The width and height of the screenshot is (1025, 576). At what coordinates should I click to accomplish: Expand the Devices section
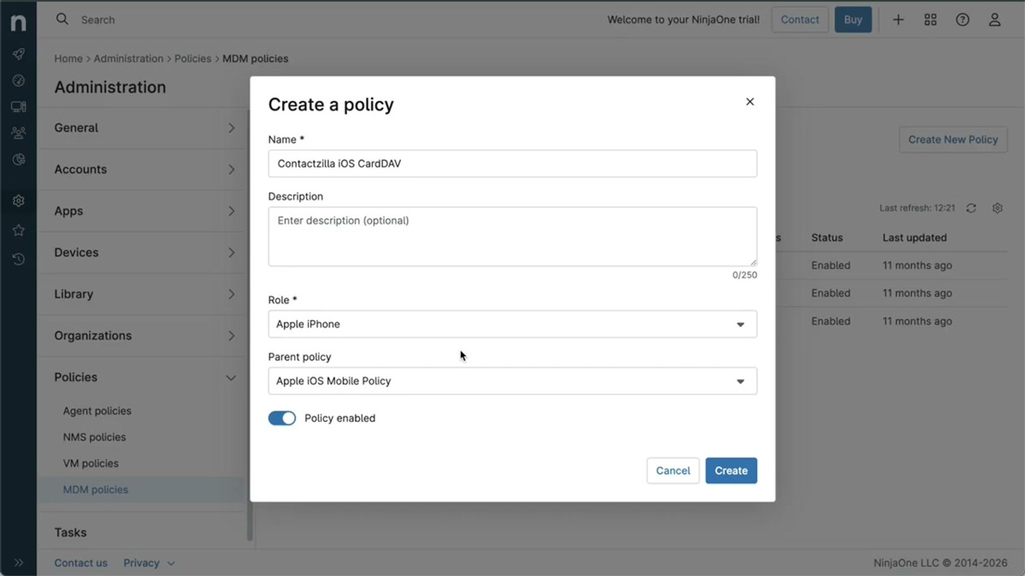tap(145, 253)
